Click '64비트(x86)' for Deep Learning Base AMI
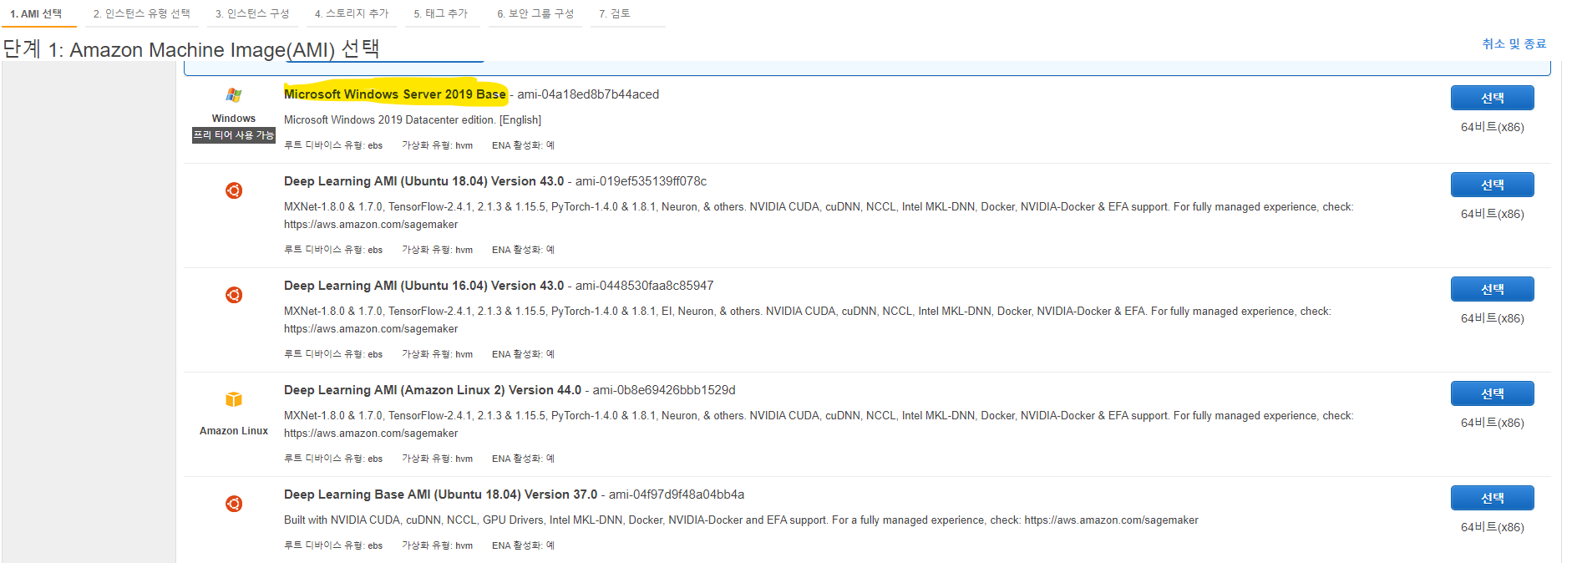Image resolution: width=1572 pixels, height=563 pixels. [x=1493, y=527]
